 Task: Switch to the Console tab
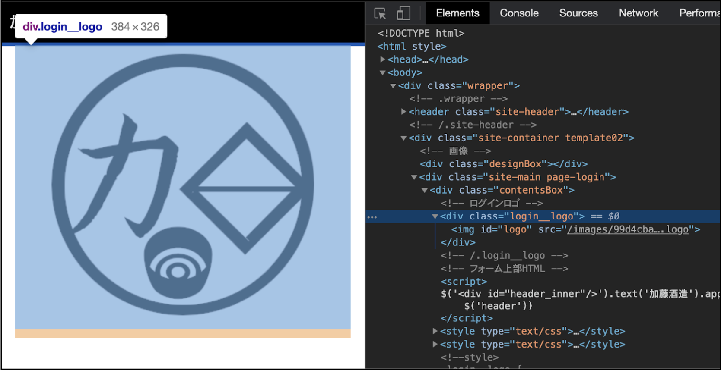tap(519, 13)
